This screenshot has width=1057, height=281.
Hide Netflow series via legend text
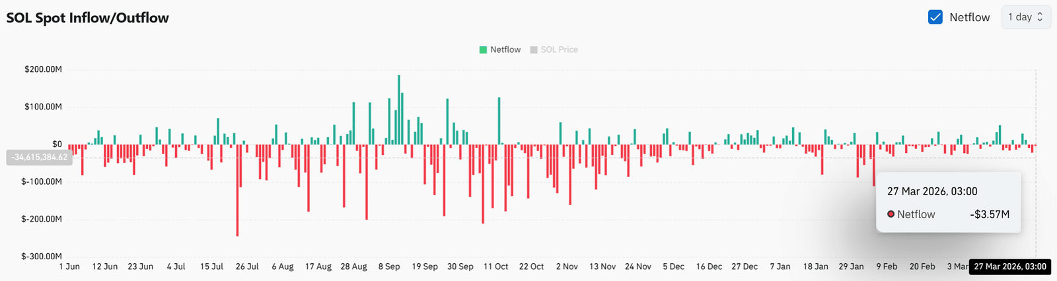[505, 49]
